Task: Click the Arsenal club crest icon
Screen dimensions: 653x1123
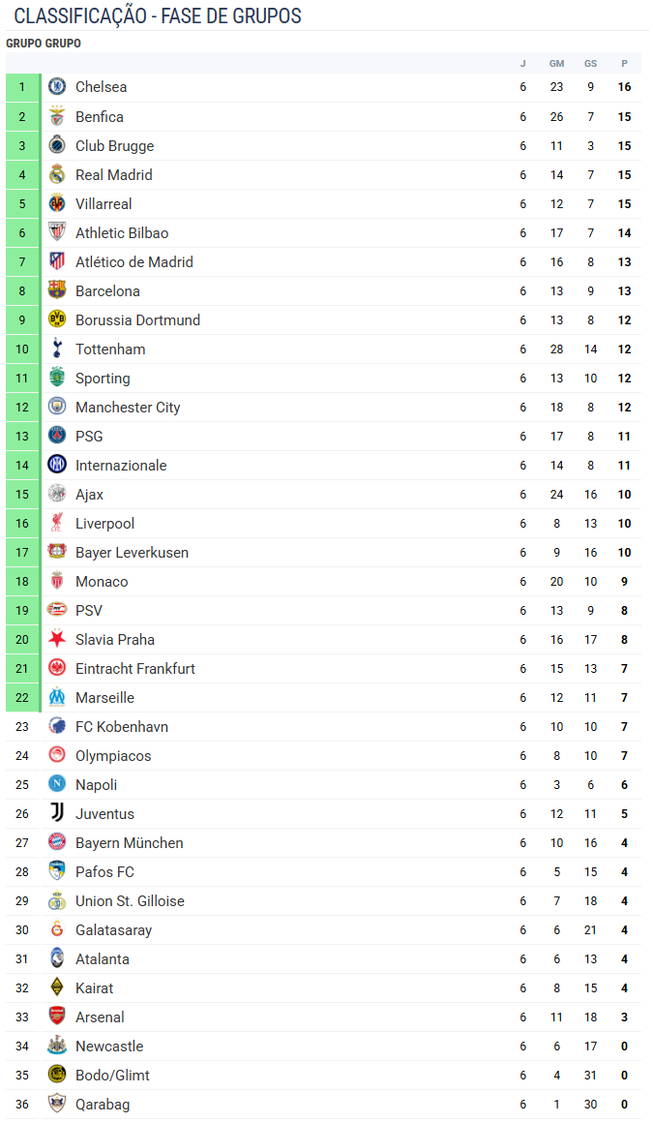Action: tap(57, 1017)
